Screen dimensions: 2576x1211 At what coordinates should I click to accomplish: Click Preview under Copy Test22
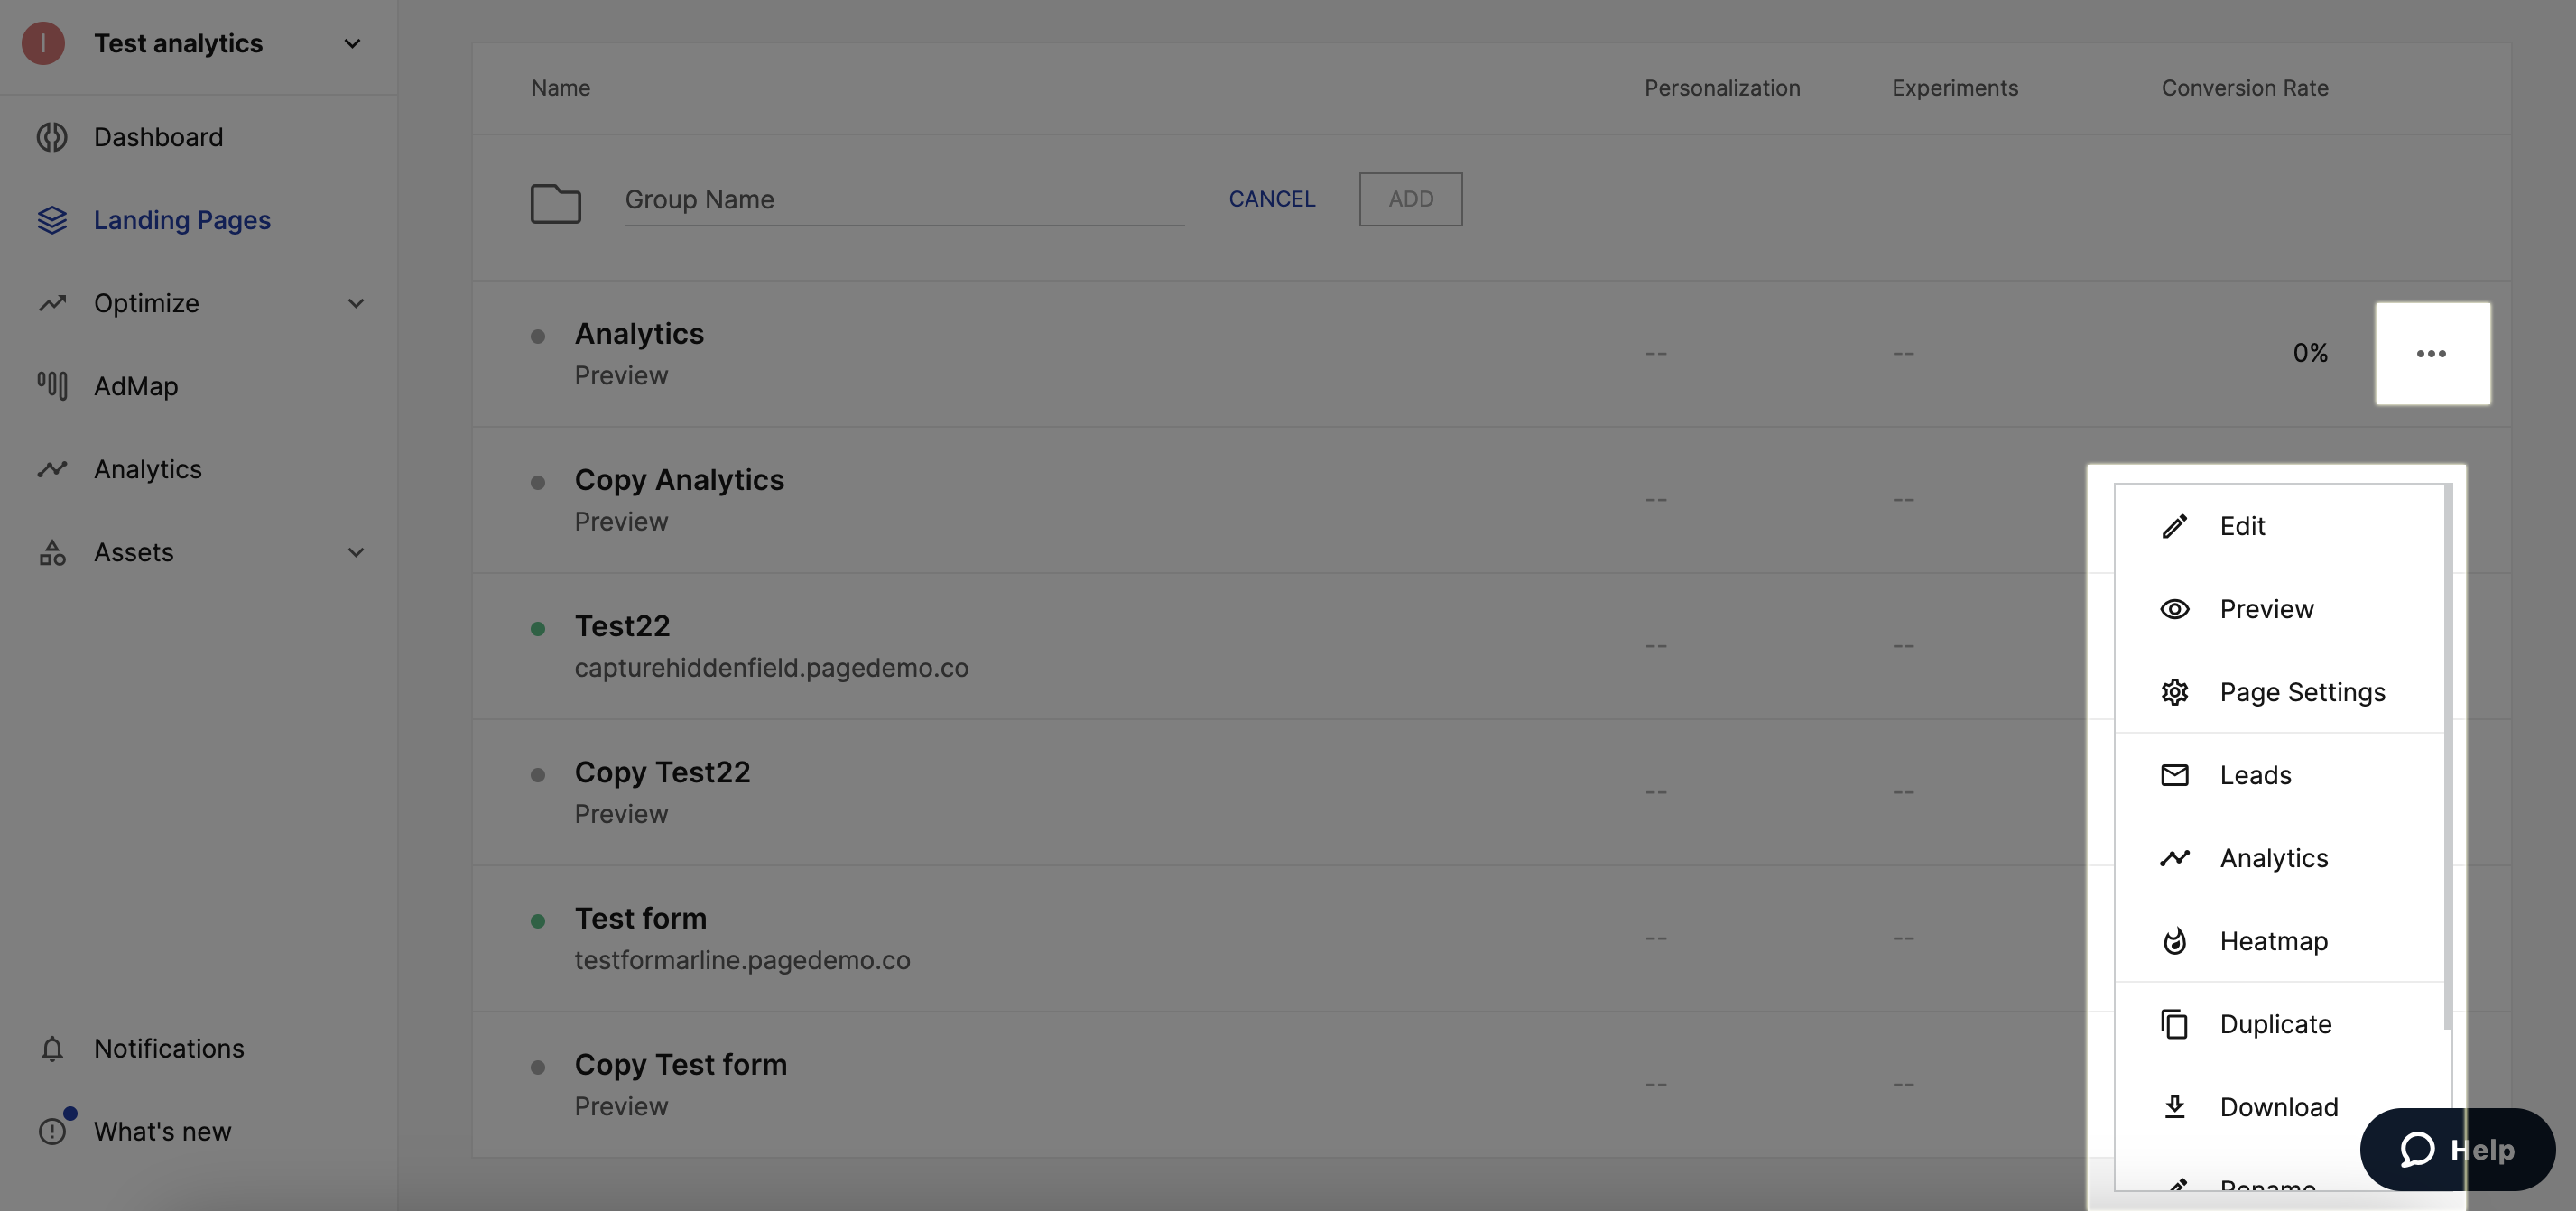click(621, 813)
